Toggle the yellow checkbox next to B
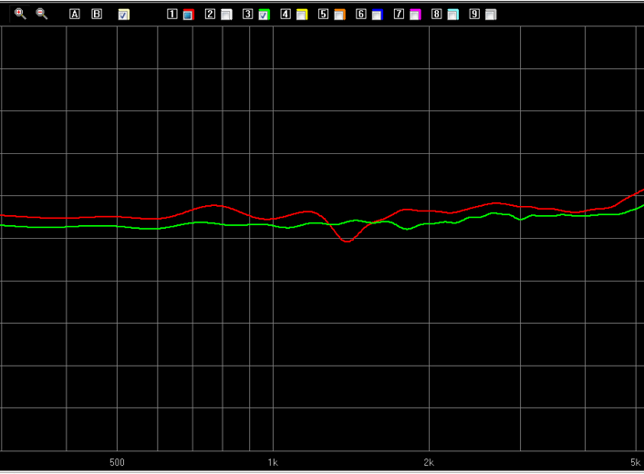644x474 pixels. [x=124, y=15]
